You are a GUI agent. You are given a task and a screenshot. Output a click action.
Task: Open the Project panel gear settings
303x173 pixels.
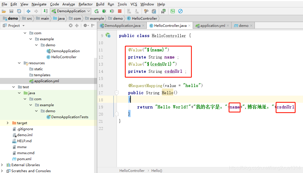[86, 25]
